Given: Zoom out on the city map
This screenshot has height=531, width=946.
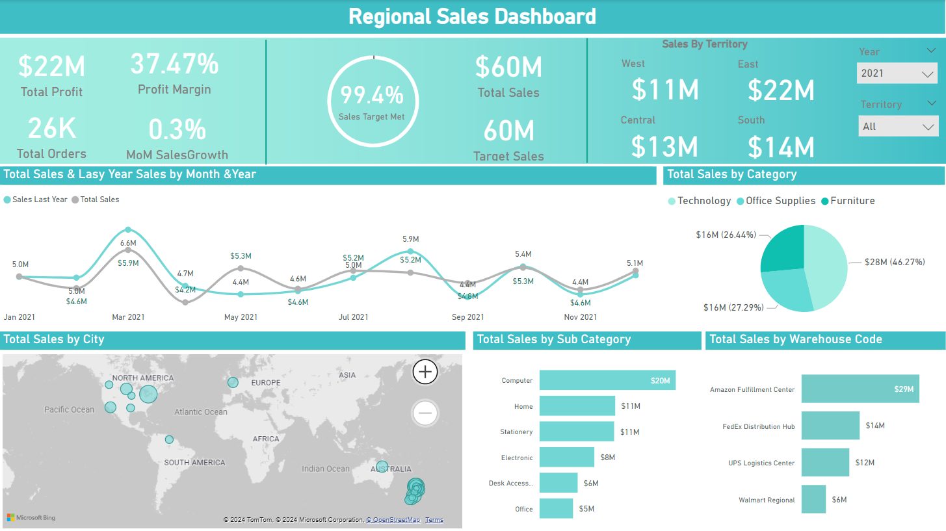Looking at the screenshot, I should click(425, 413).
